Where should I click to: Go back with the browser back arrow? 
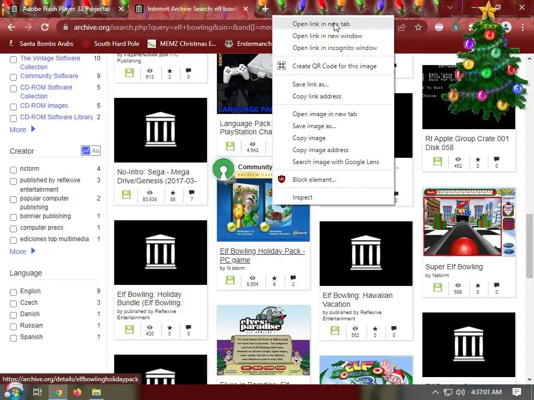pyautogui.click(x=11, y=27)
